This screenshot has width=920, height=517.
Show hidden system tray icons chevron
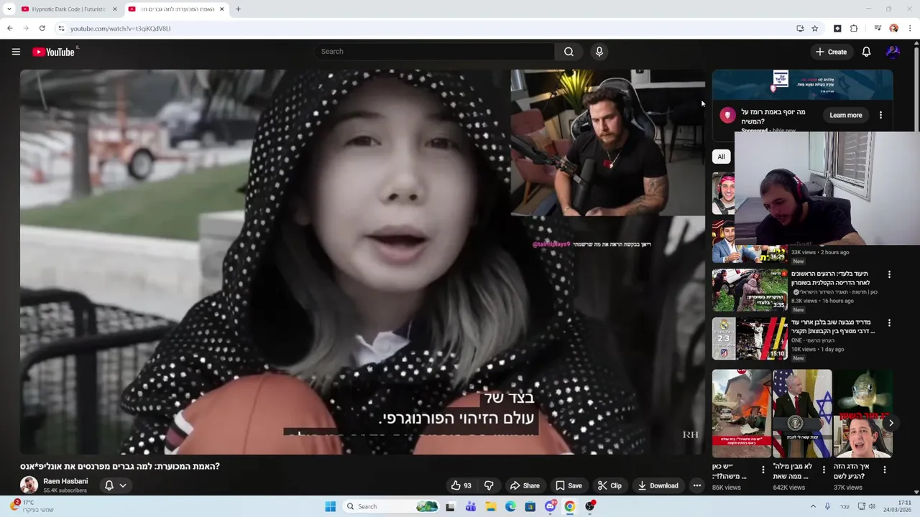coord(813,506)
